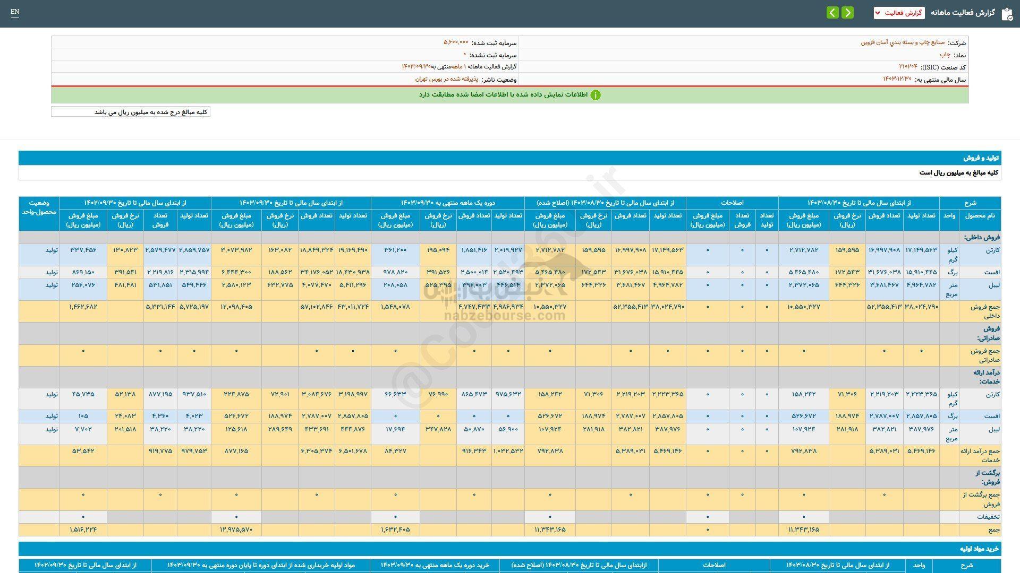This screenshot has height=573, width=1020.
Task: Click the green info icon in banner
Action: pyautogui.click(x=596, y=95)
